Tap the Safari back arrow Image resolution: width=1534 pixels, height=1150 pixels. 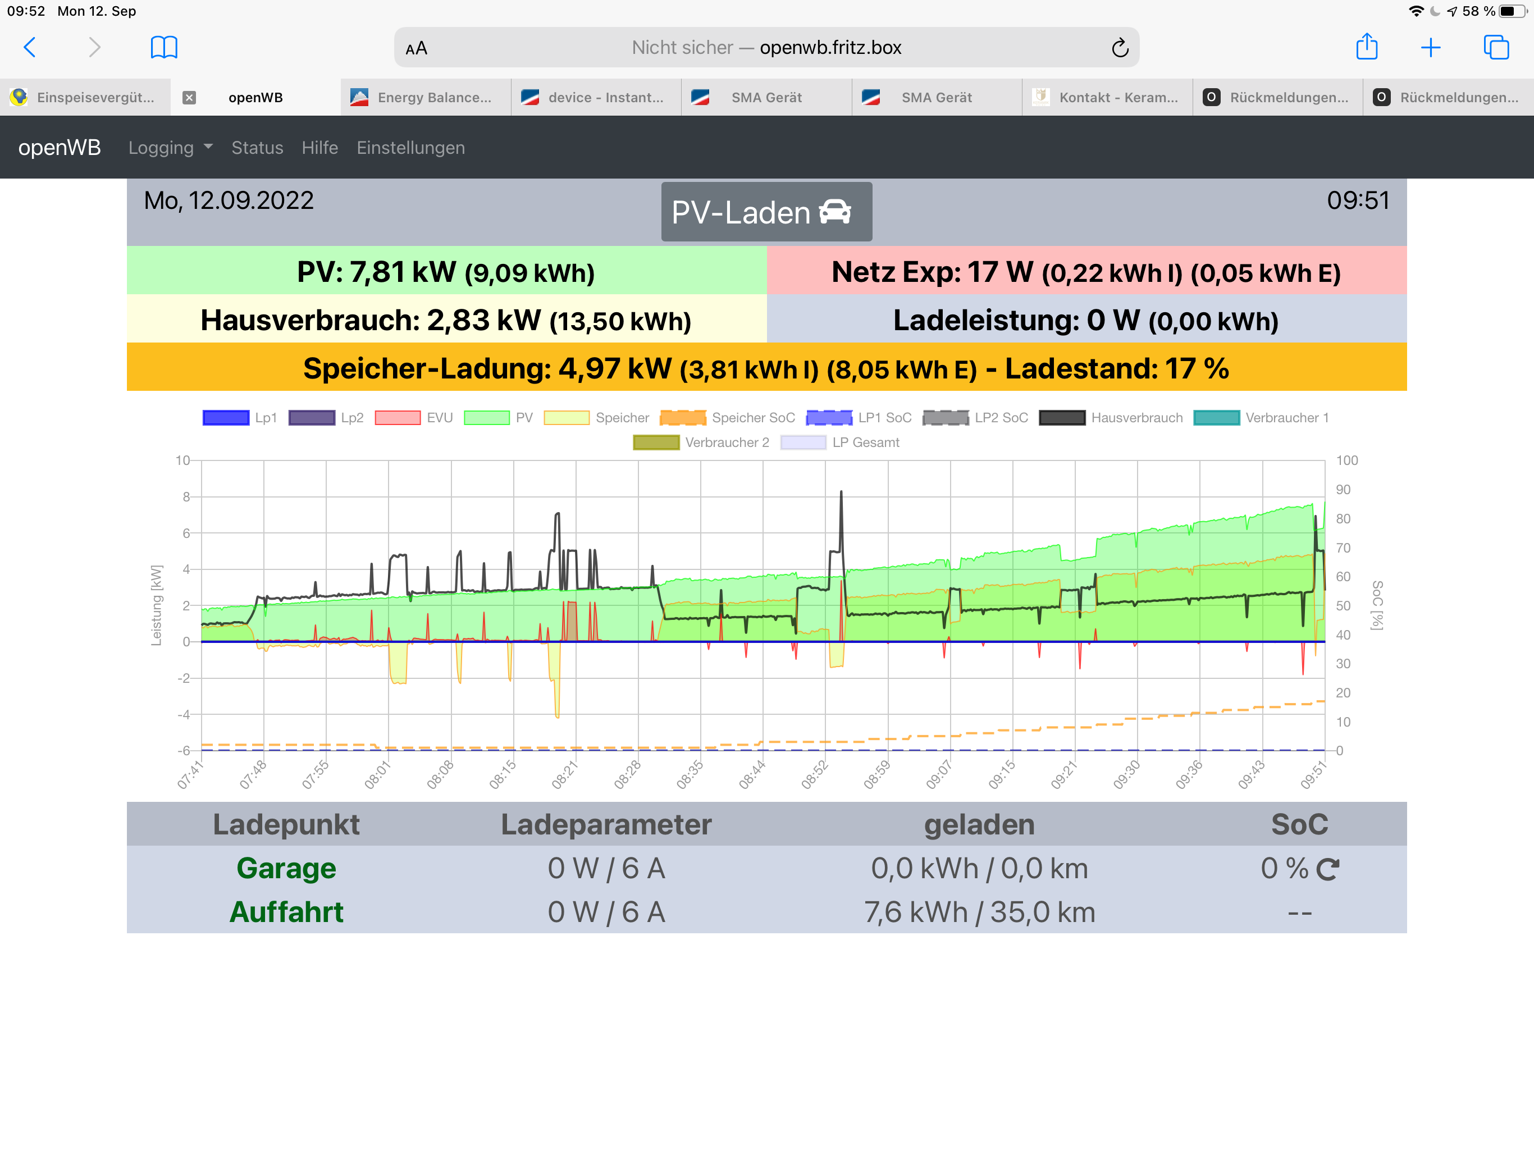30,47
